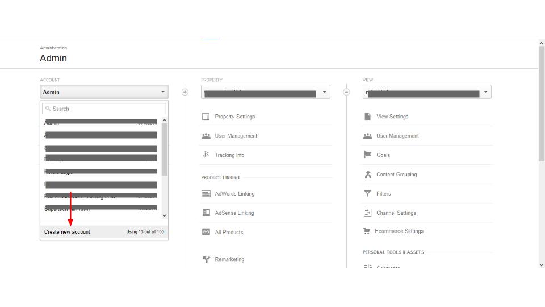Screen dimensions: 545x307
Task: Open User Management under Property
Action: pos(236,136)
